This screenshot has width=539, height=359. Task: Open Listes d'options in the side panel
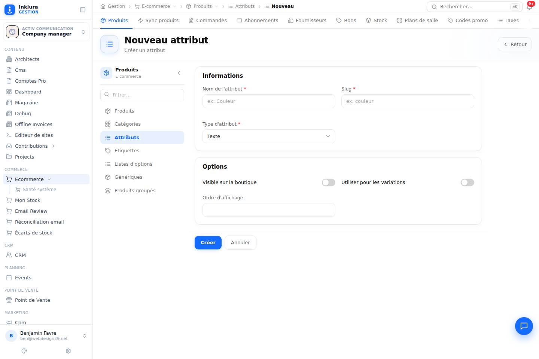pyautogui.click(x=142, y=164)
